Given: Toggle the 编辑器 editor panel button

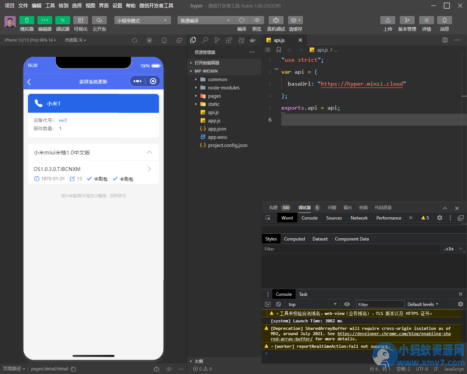Looking at the screenshot, I should pyautogui.click(x=45, y=20).
